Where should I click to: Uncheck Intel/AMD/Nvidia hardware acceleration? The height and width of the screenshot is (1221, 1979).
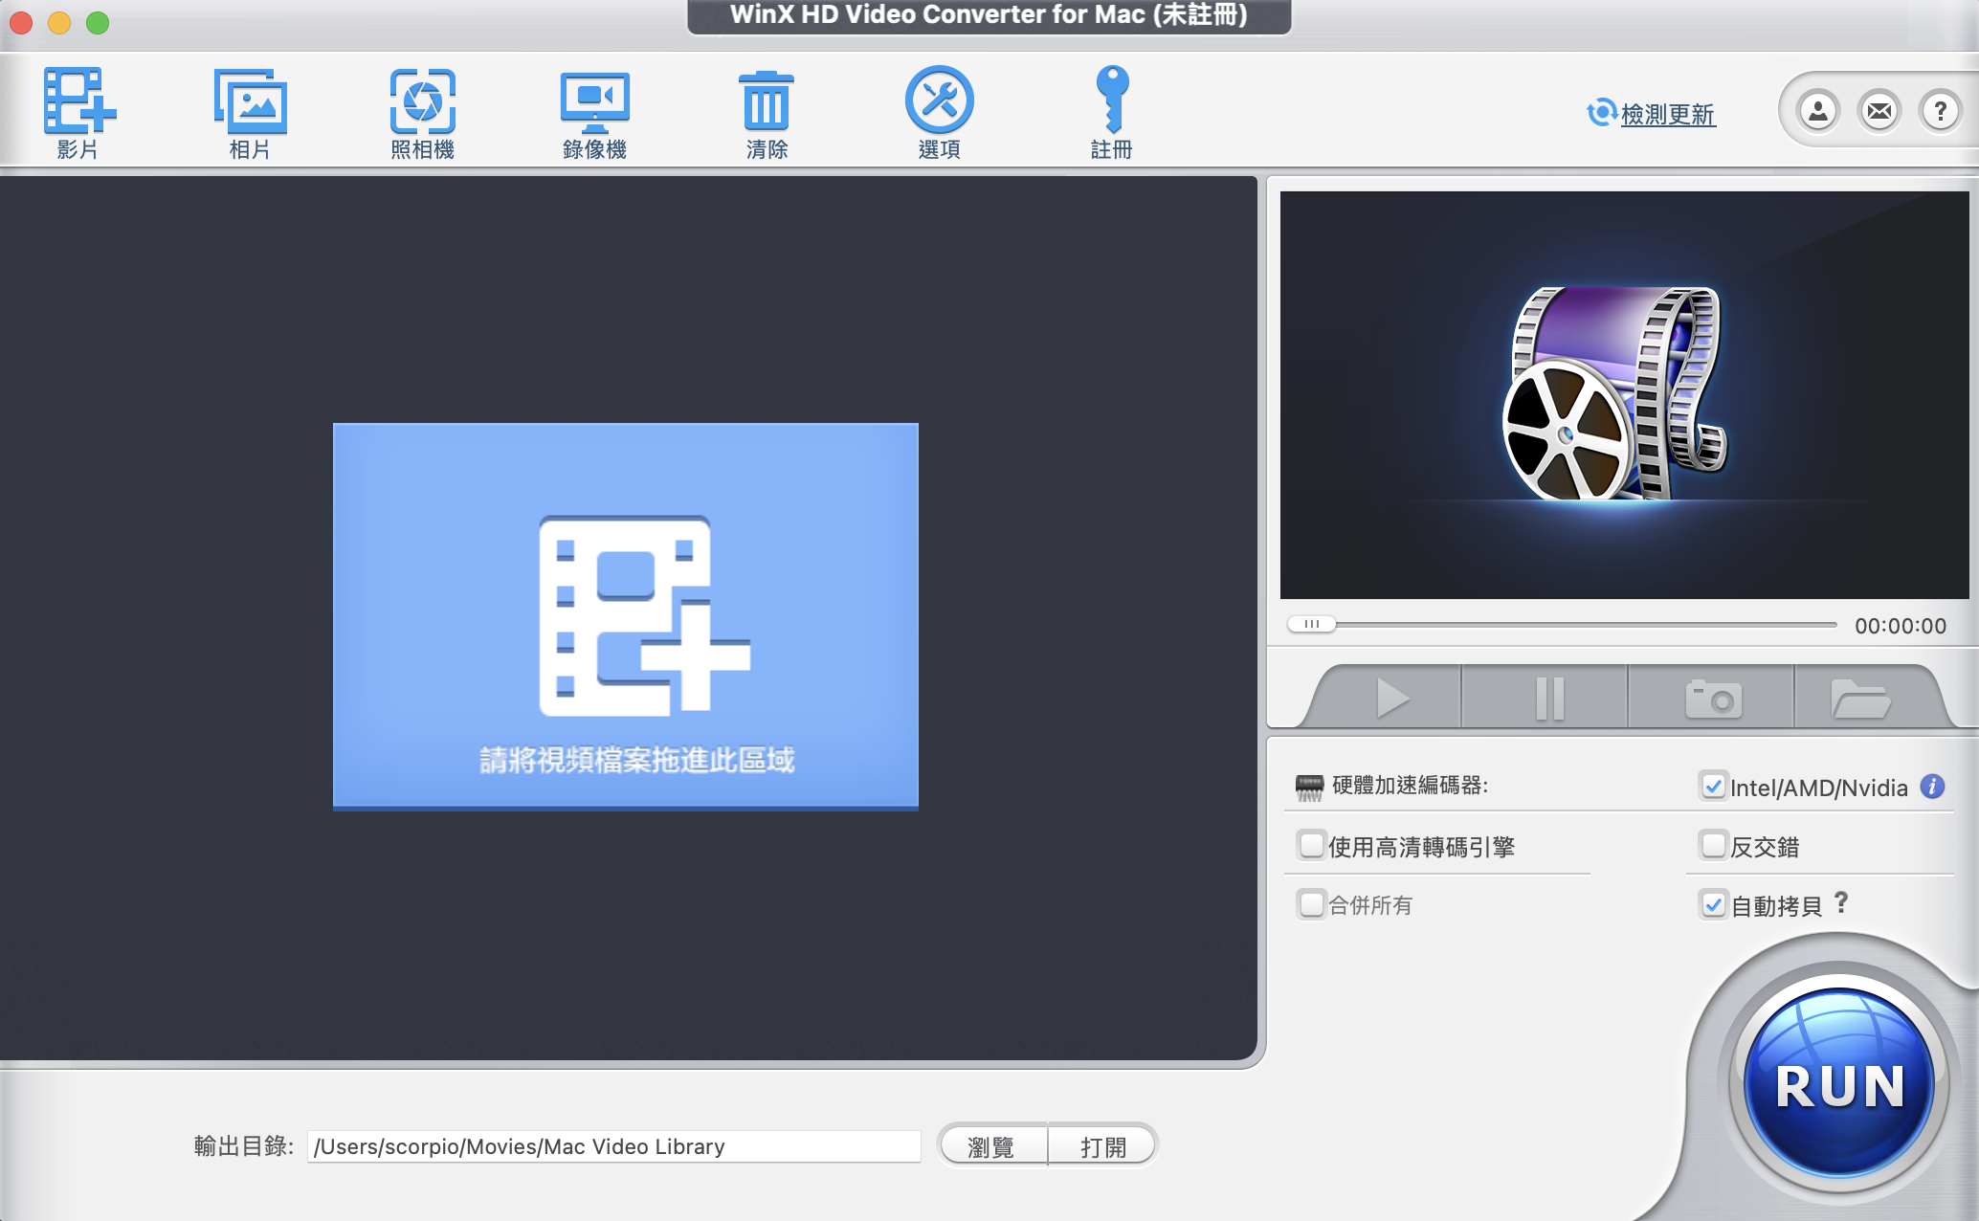coord(1713,787)
